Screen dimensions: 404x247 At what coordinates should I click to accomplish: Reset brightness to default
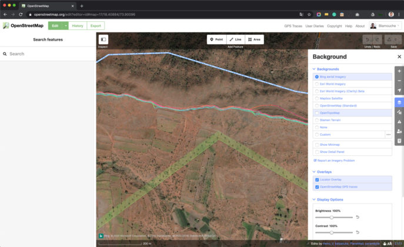[358, 217]
